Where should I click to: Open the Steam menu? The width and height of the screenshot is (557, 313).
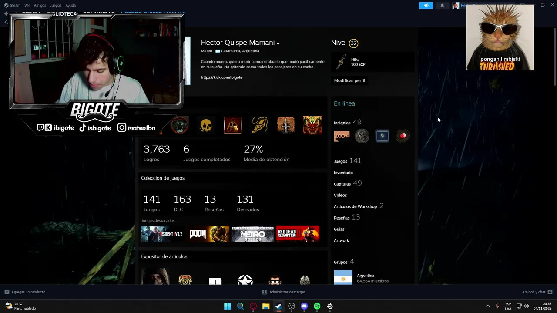coord(12,5)
